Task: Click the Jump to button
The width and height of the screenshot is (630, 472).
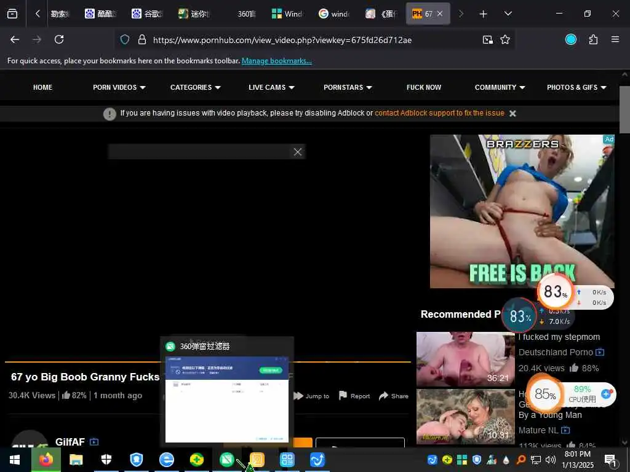Action: 311,396
